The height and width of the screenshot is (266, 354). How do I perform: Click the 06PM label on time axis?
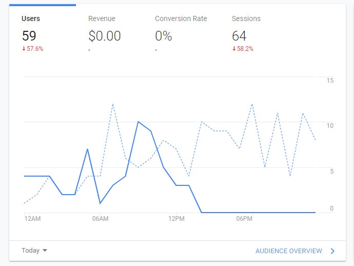point(244,219)
